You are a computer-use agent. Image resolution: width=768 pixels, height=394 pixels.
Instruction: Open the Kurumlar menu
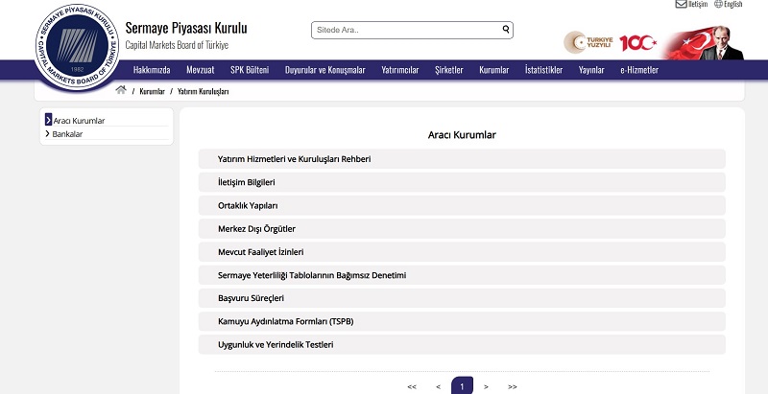(494, 70)
